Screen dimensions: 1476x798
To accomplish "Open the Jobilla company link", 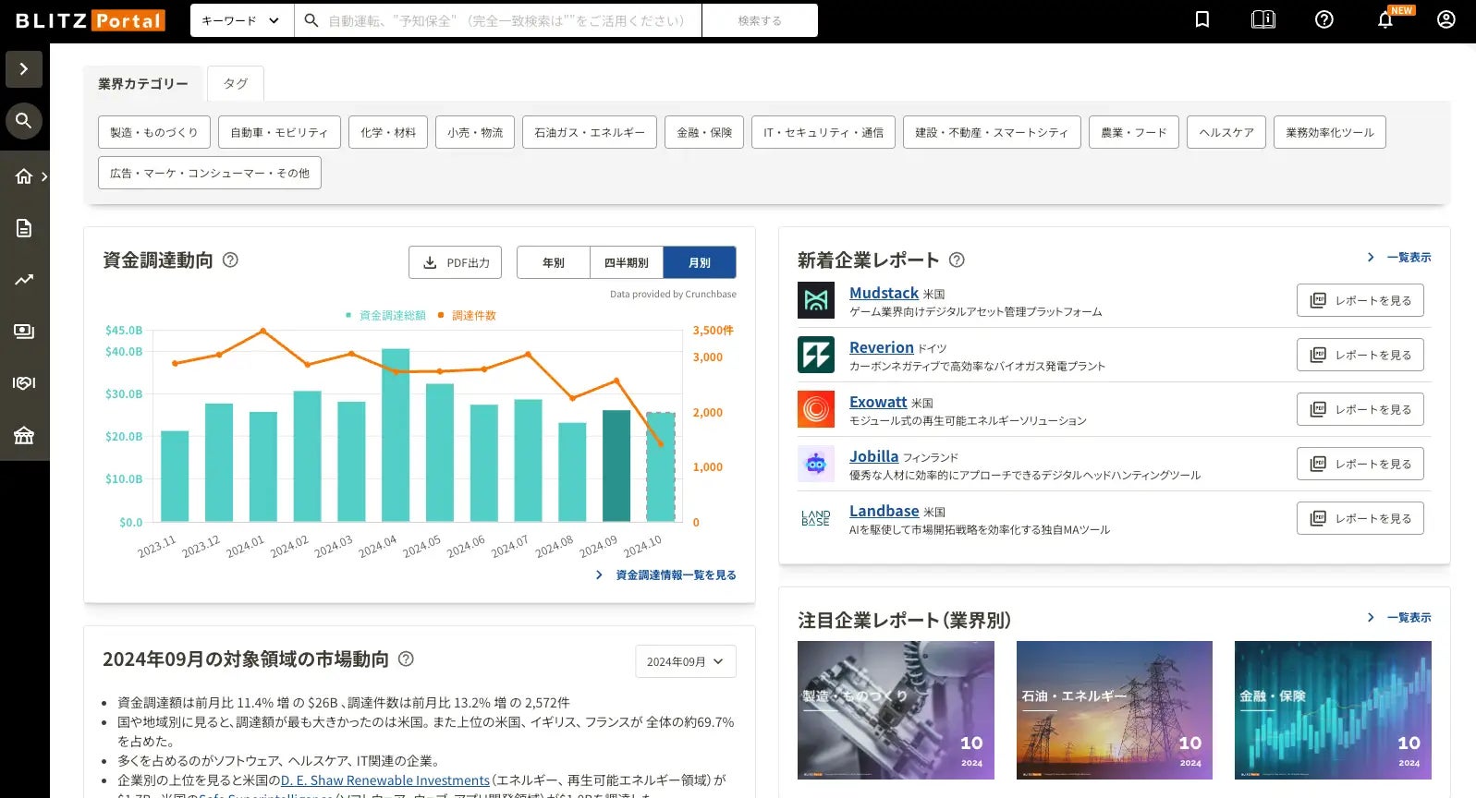I will pyautogui.click(x=873, y=456).
